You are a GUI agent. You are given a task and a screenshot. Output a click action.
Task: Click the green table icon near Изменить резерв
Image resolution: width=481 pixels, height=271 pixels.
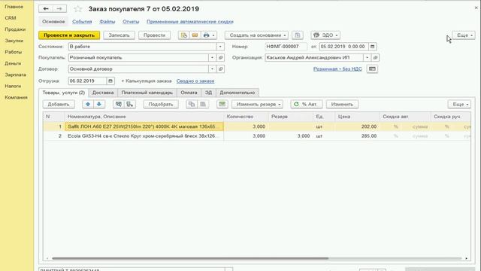tap(222, 104)
